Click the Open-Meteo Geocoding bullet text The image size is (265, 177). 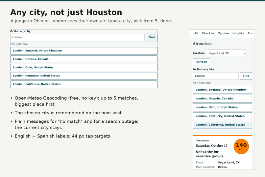point(76,101)
